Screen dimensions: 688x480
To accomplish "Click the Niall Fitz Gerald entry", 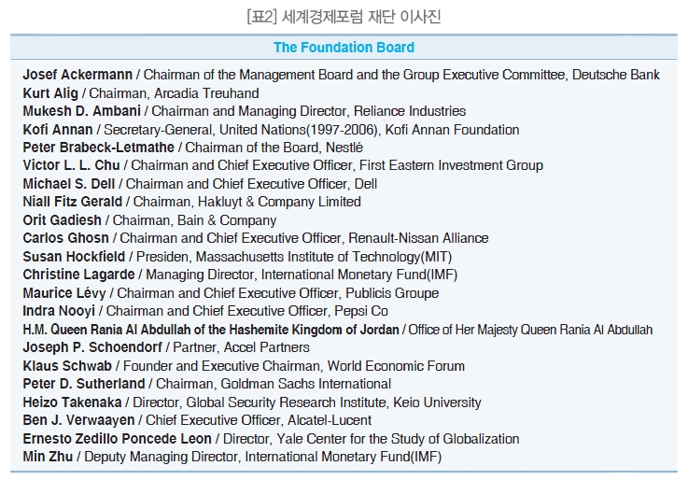I will coord(191,202).
